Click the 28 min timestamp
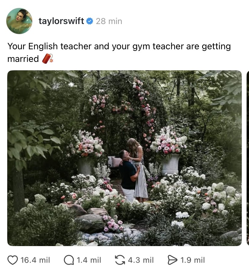 point(109,21)
